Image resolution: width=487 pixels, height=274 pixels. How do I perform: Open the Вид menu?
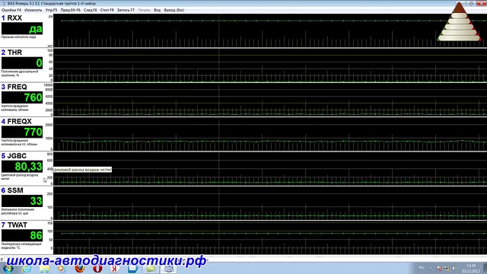(x=158, y=10)
